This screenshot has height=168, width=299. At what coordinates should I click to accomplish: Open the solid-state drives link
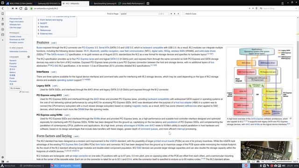[x=207, y=51]
